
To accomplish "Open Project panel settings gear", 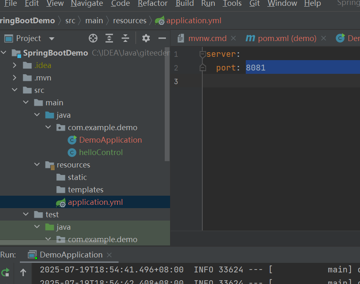I will [146, 38].
